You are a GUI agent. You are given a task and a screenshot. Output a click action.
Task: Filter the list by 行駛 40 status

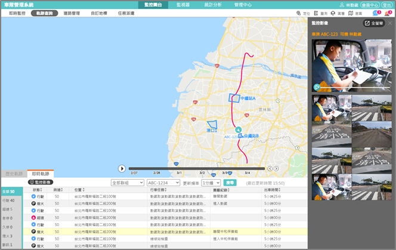coord(10,200)
